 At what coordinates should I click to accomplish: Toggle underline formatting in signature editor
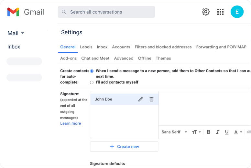coord(227,132)
